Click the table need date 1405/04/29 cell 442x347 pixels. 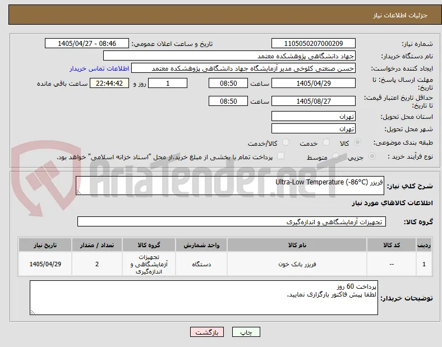click(45, 264)
